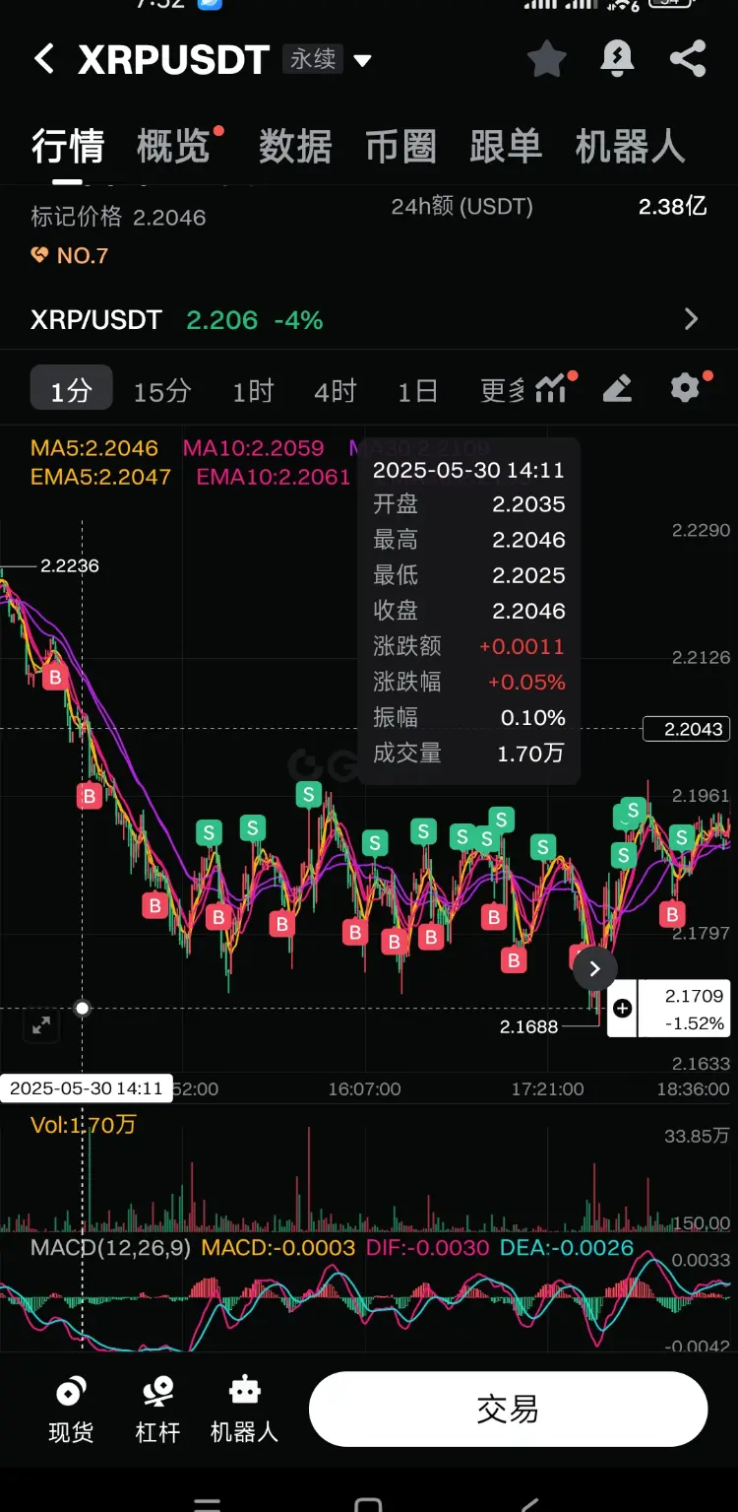Switch to the 机器人 tab
Viewport: 738px width, 1512px height.
[x=630, y=147]
